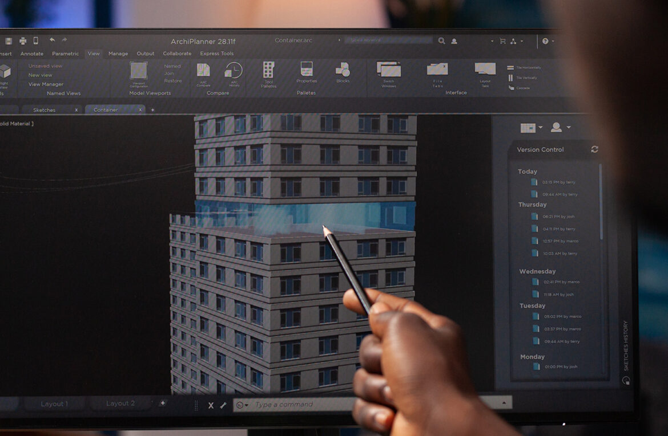Screen dimensions: 668x436
Task: Click the keyword search input field
Action: pos(389,40)
